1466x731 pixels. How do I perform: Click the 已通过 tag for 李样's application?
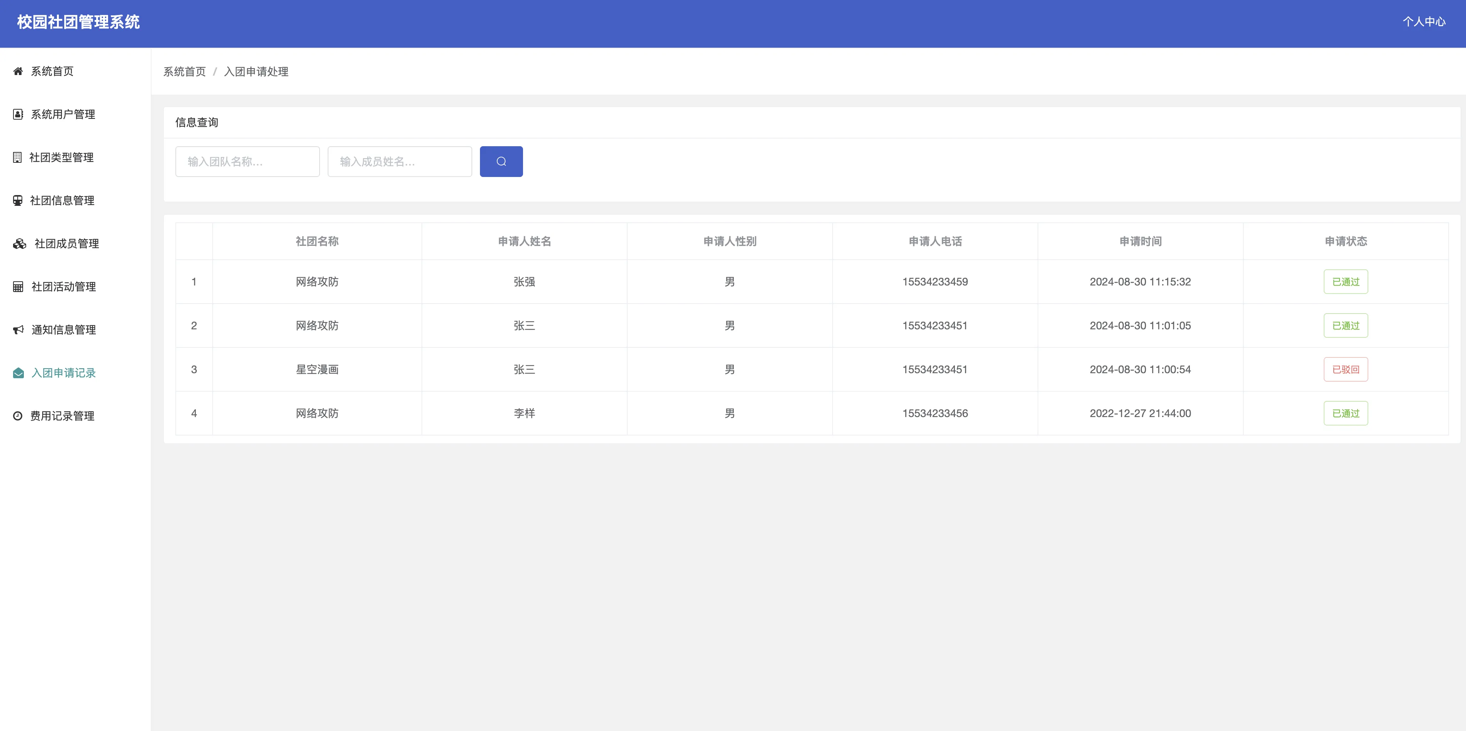tap(1345, 413)
